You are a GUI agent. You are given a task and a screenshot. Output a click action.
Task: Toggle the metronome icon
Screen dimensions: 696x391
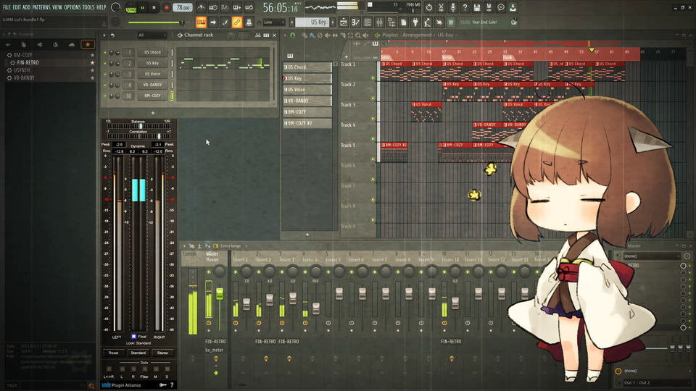201,7
